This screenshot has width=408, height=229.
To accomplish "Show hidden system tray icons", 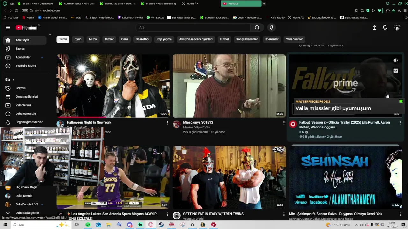I will click(356, 225).
